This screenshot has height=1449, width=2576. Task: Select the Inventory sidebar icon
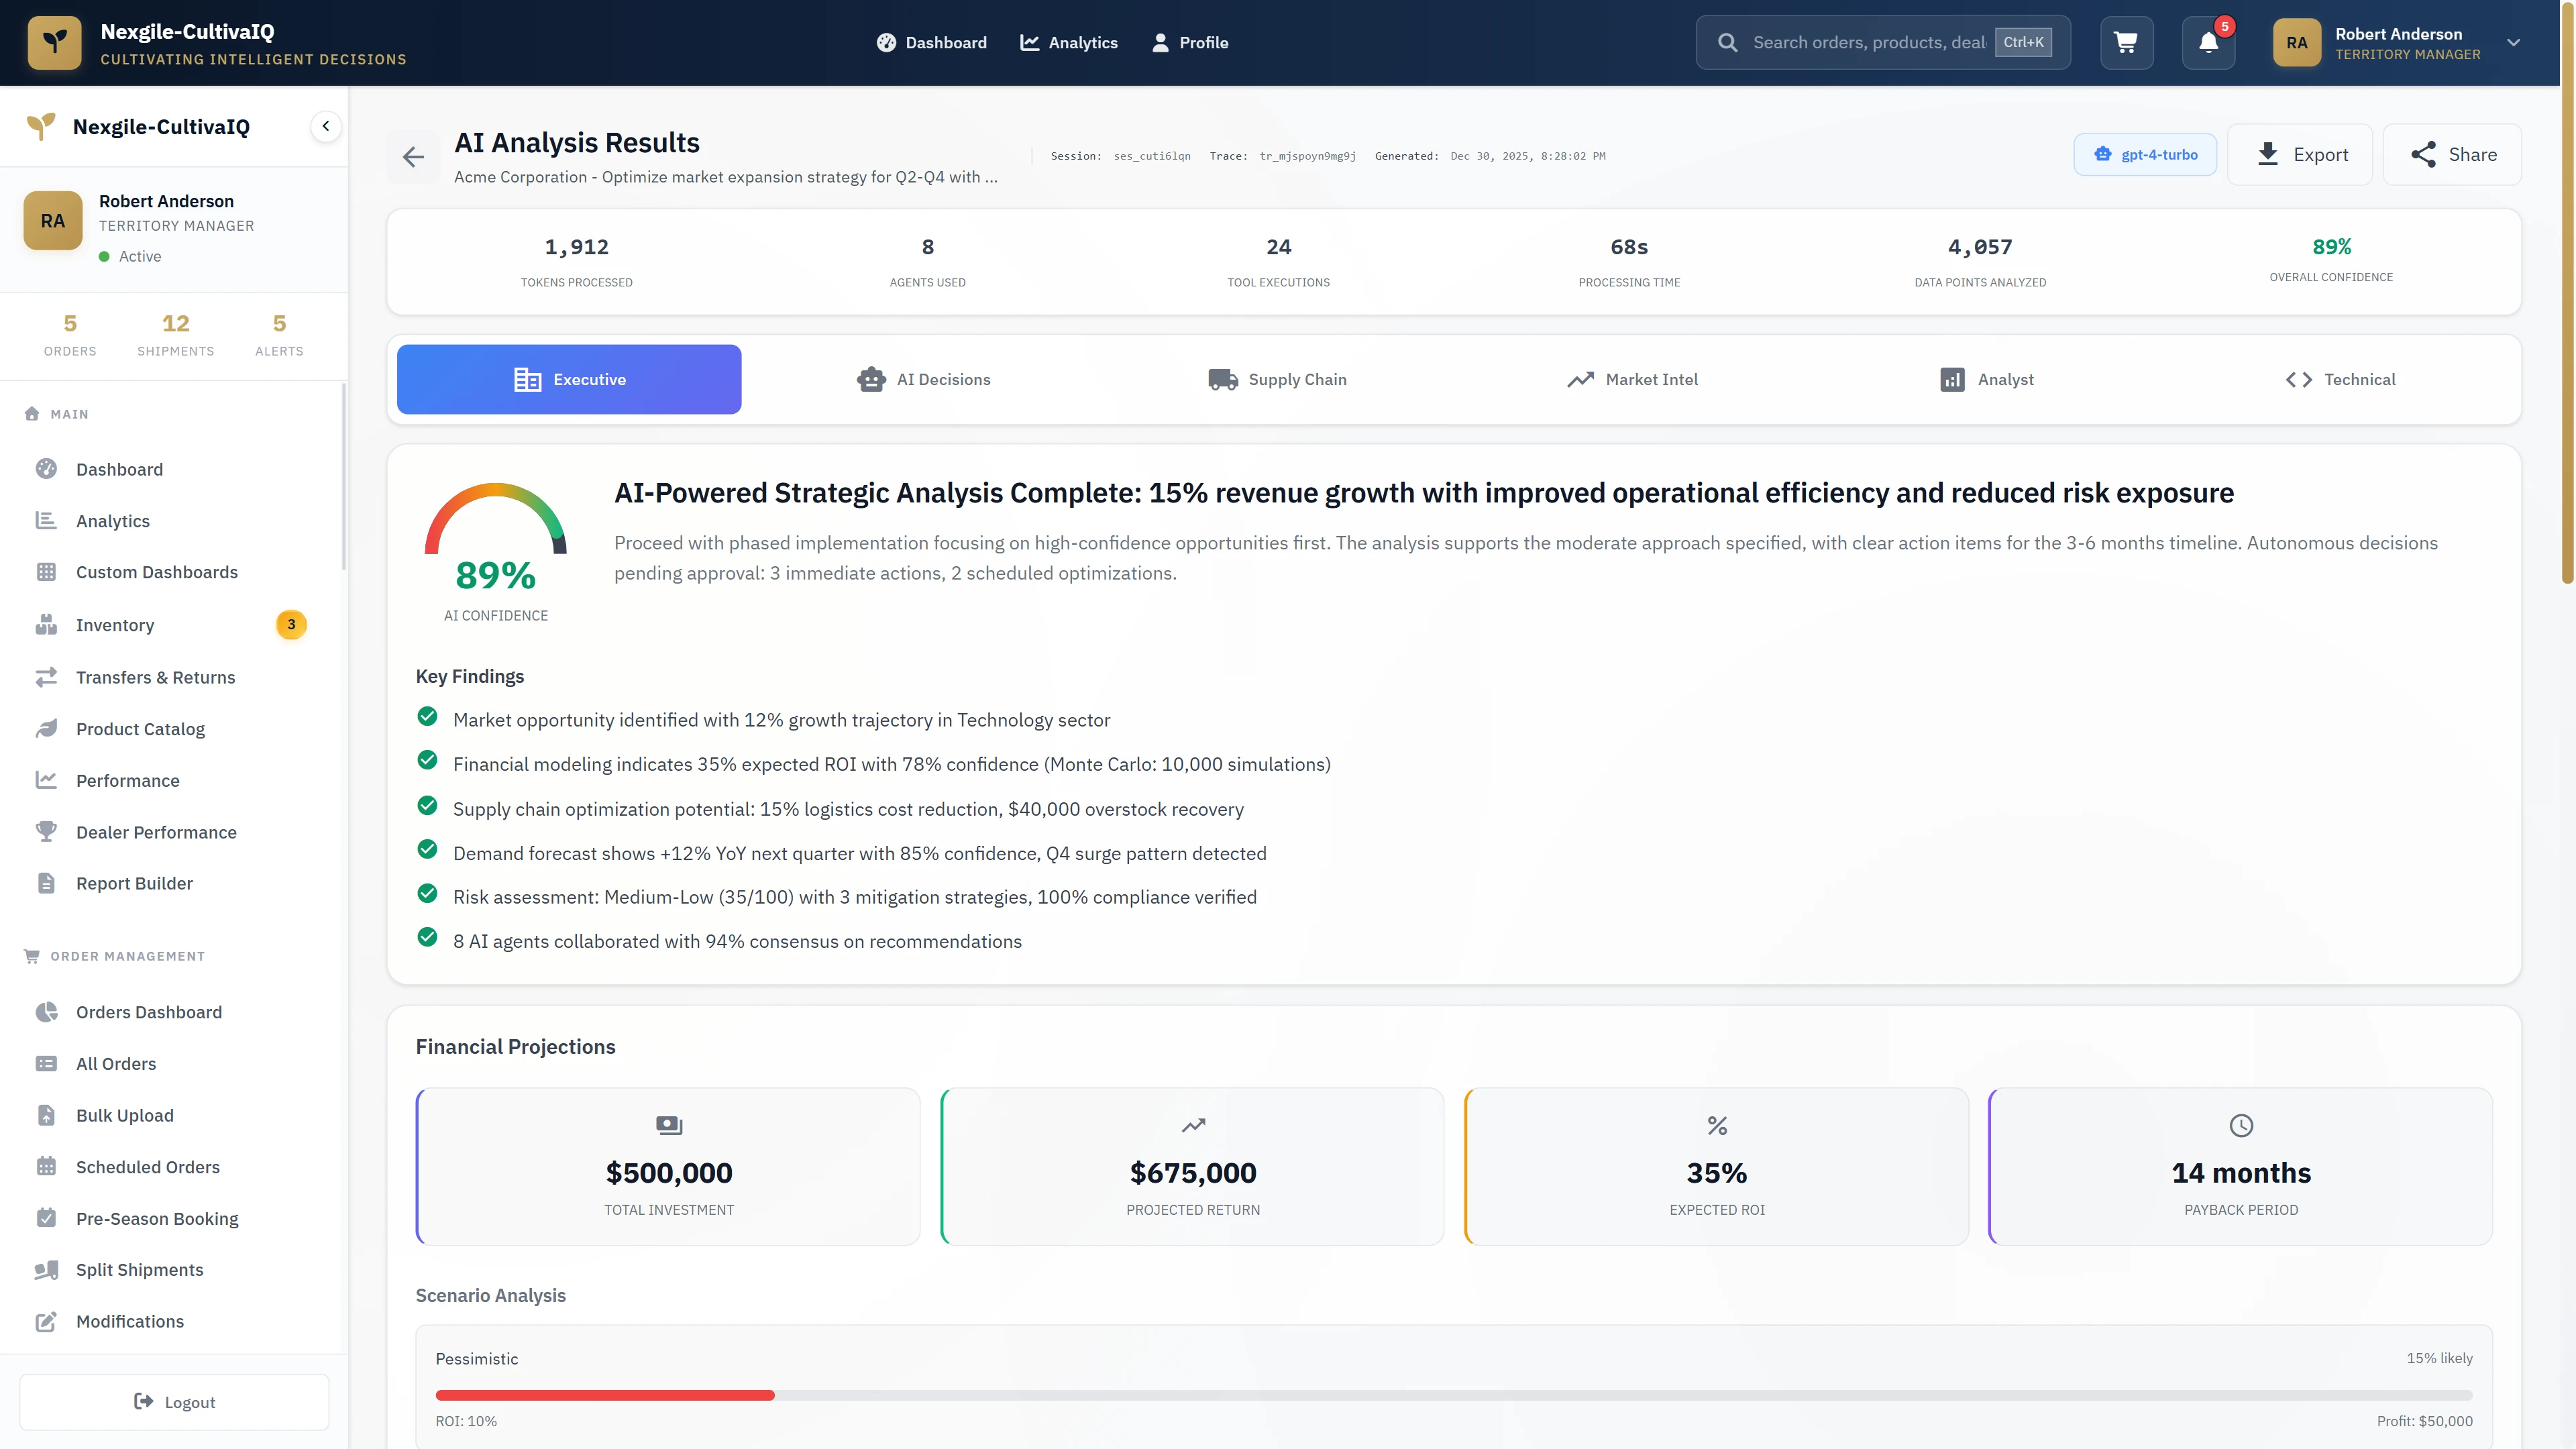[x=48, y=624]
